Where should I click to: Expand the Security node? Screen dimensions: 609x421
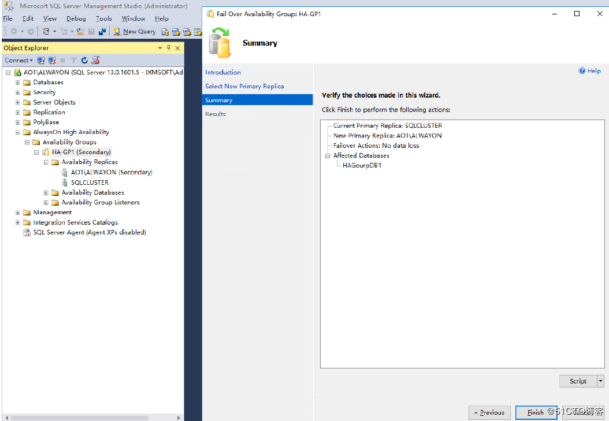(17, 92)
